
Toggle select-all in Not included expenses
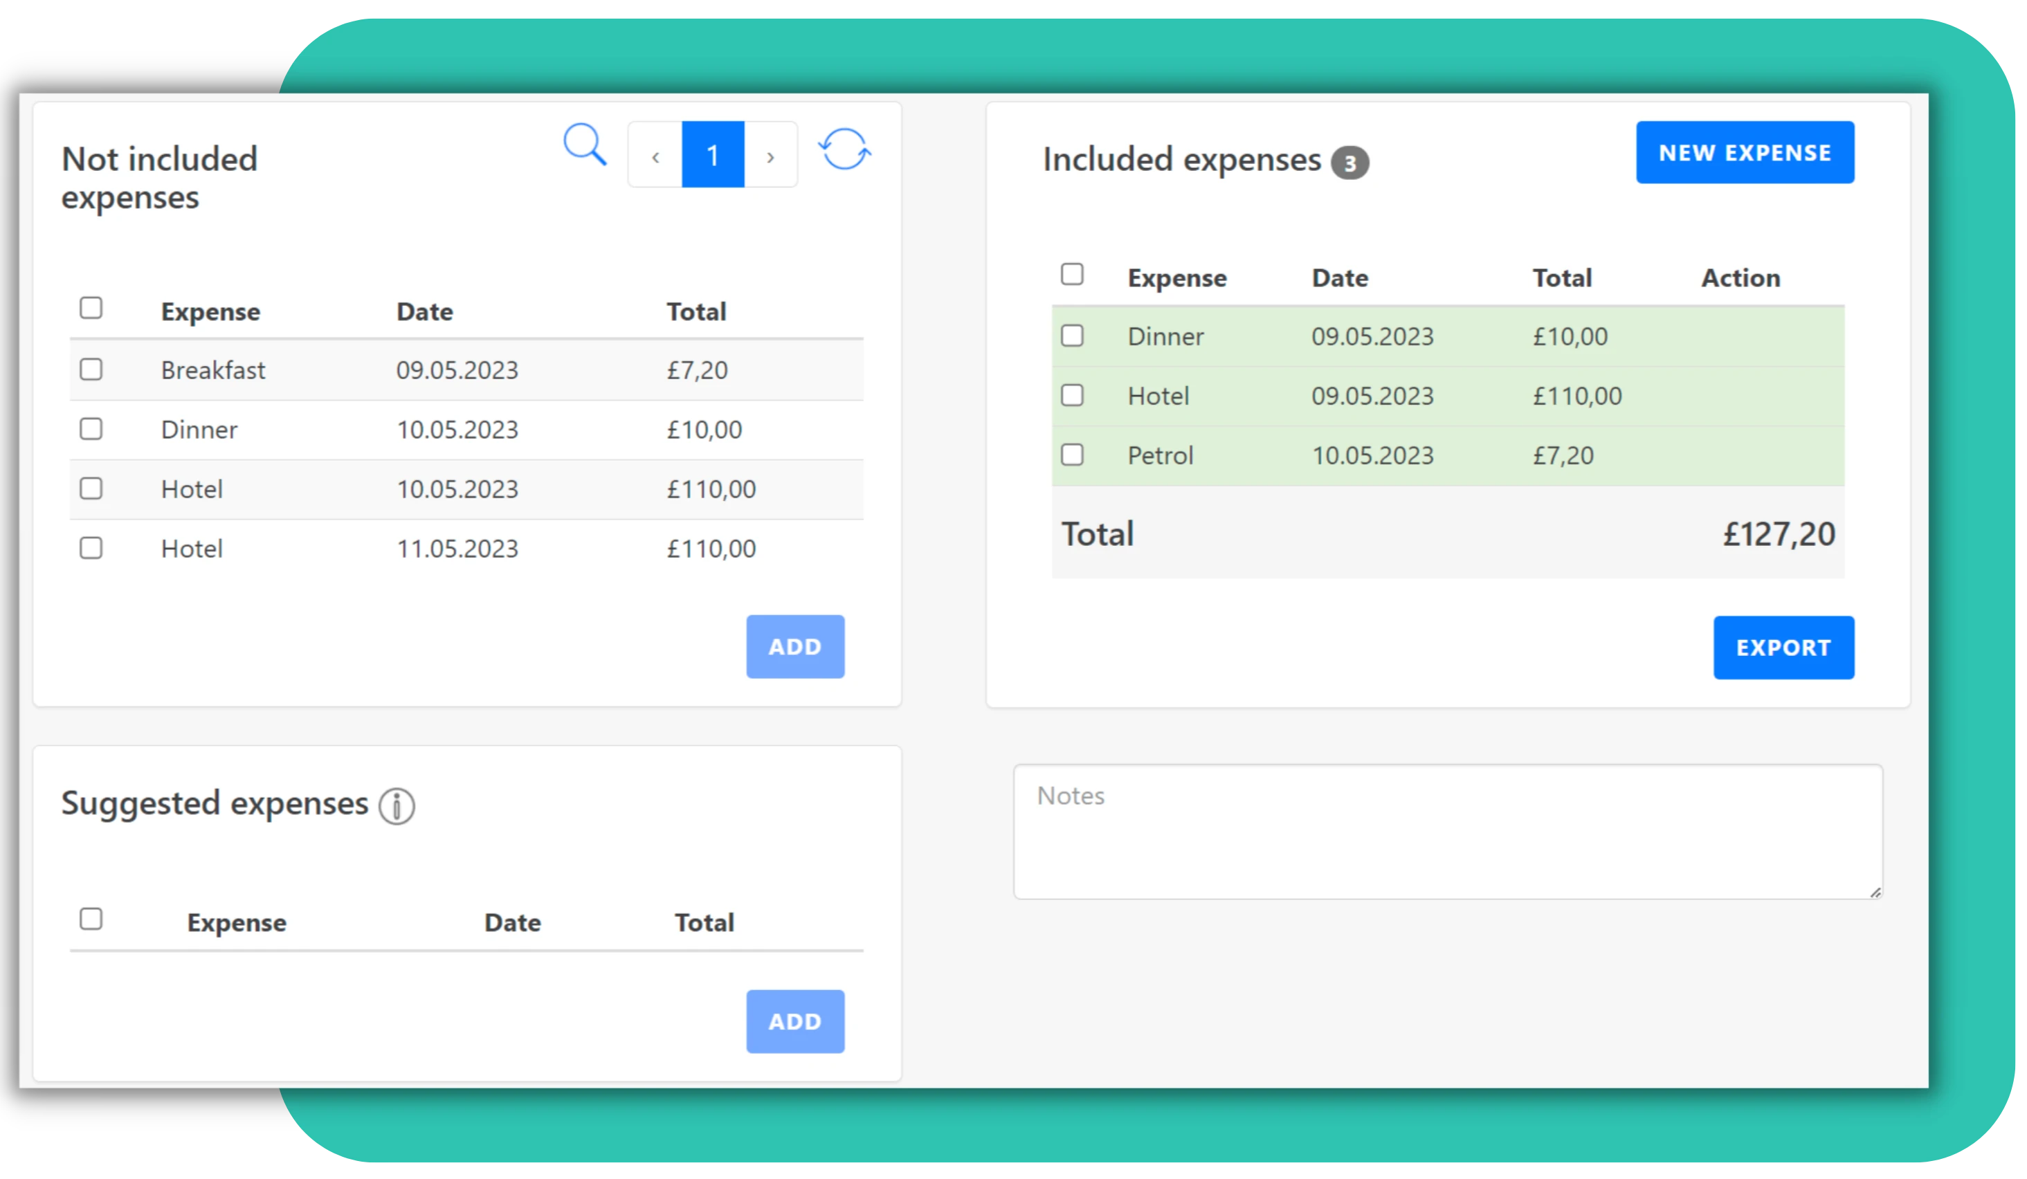coord(91,308)
